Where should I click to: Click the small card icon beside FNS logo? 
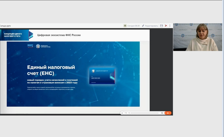(x=30, y=46)
